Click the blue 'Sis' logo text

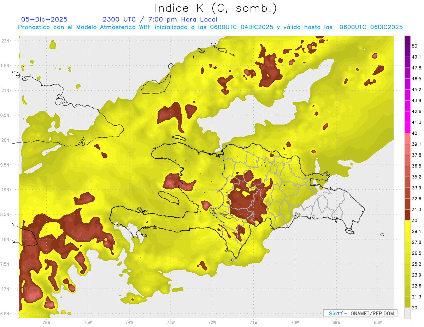pyautogui.click(x=332, y=313)
